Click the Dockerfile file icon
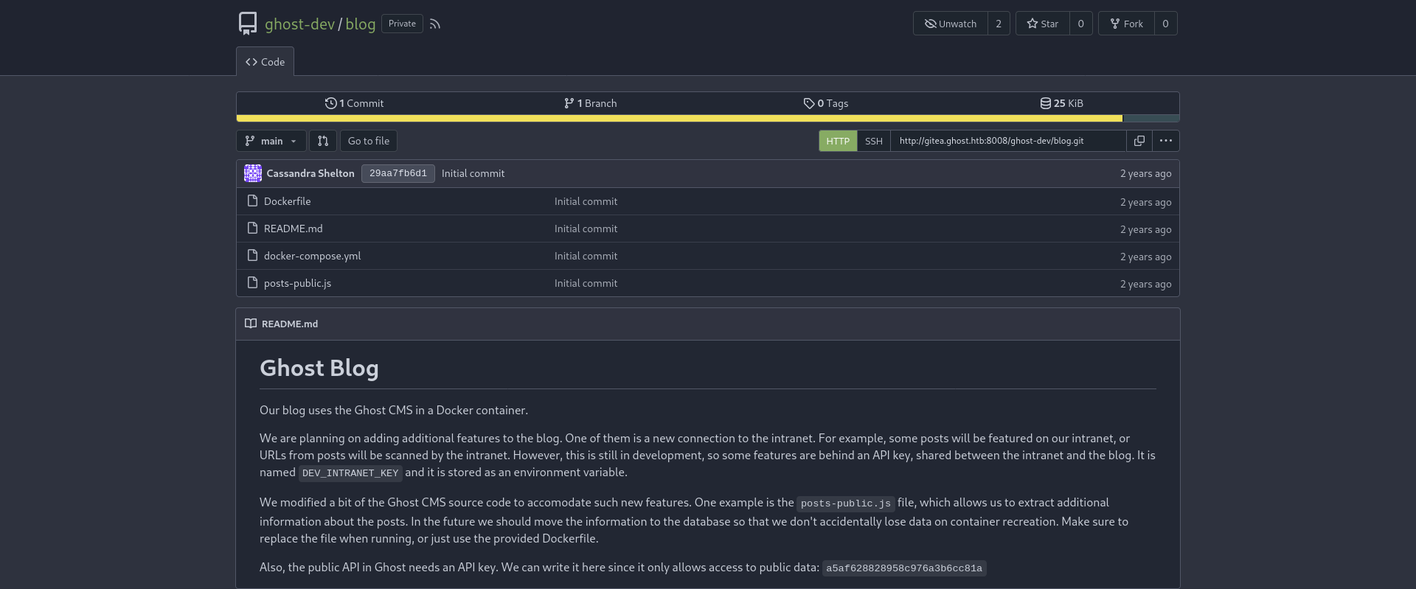This screenshot has height=589, width=1416. point(252,201)
